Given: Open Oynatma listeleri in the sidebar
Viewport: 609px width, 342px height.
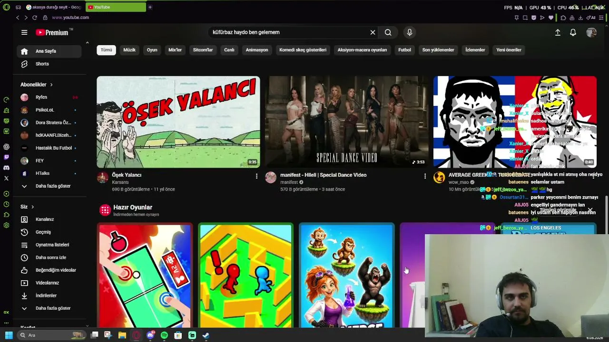Looking at the screenshot, I should tap(49, 245).
